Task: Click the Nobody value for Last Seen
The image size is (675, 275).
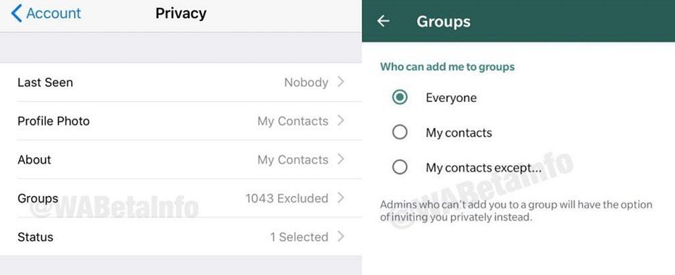Action: pyautogui.click(x=306, y=82)
